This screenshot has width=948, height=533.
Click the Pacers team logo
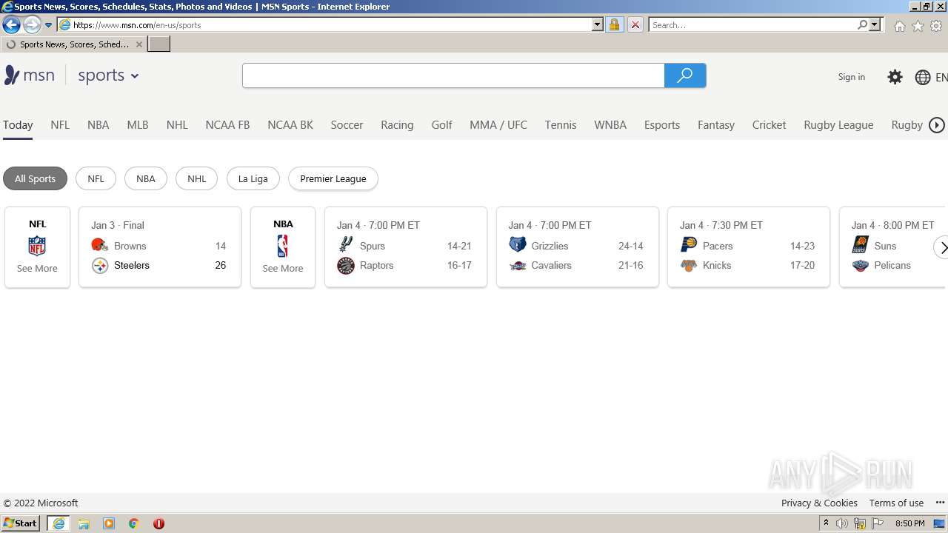click(x=689, y=245)
